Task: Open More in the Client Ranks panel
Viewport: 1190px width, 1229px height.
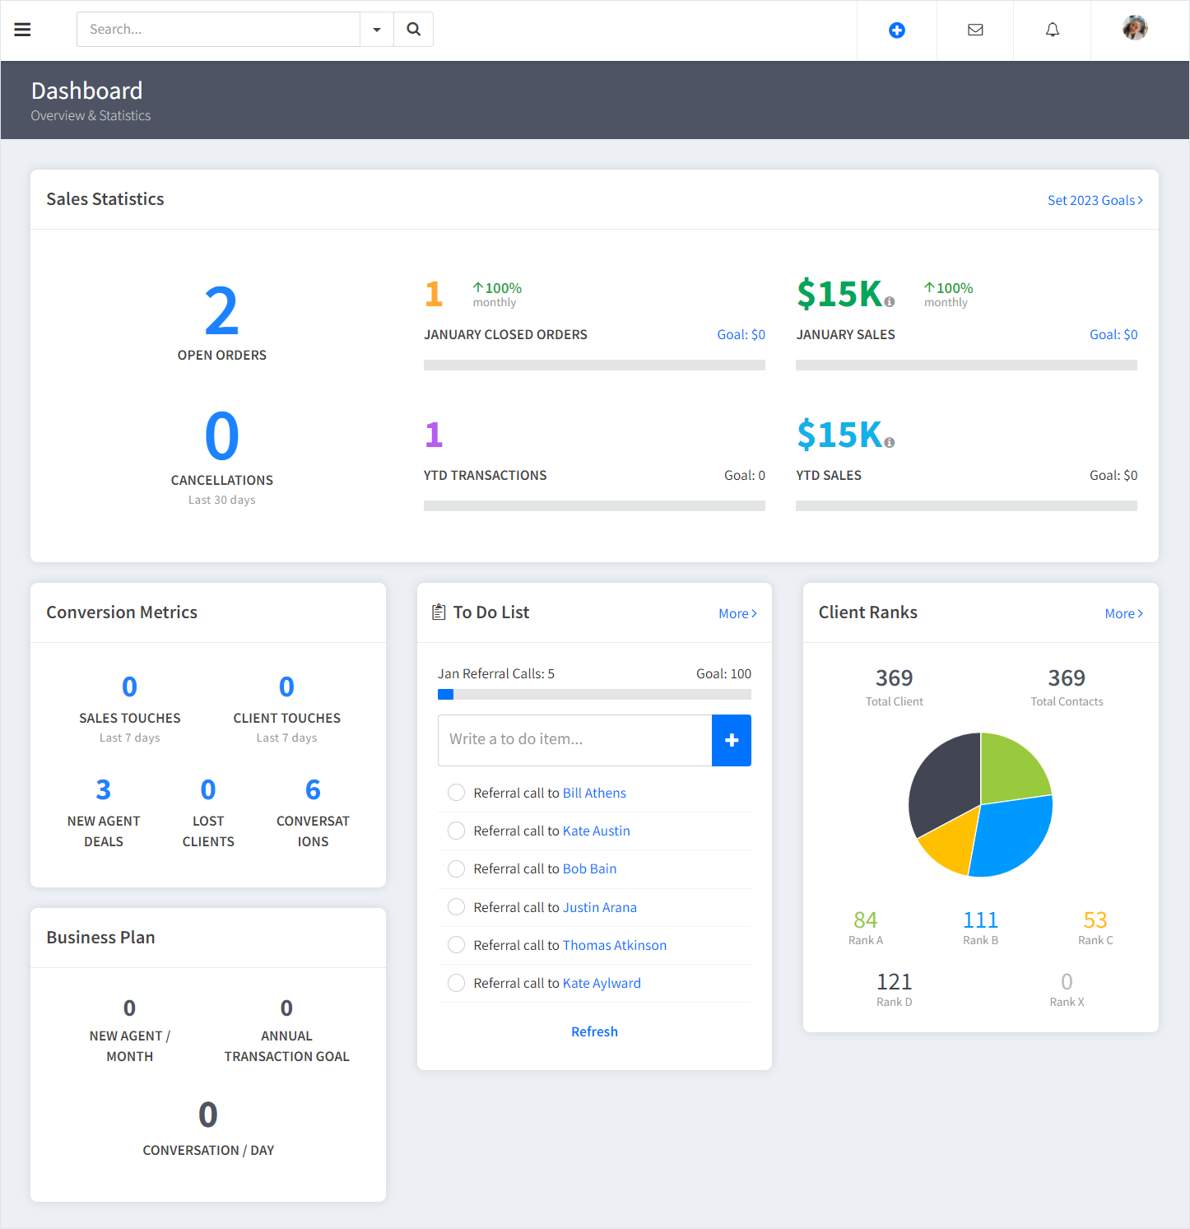Action: point(1123,613)
